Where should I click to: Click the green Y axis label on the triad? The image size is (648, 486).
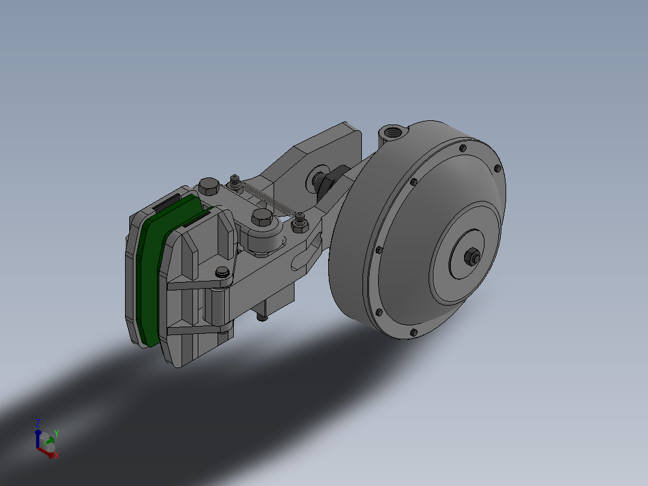57,434
